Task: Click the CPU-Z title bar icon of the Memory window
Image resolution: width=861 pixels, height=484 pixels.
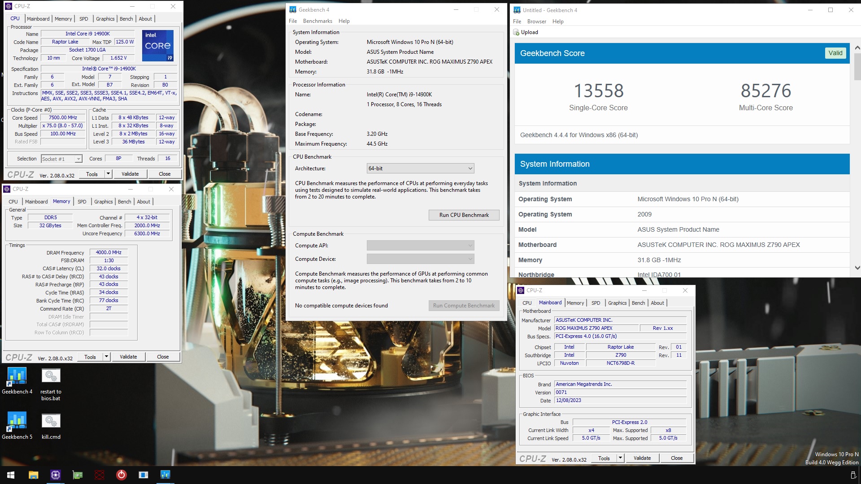Action: pos(7,189)
